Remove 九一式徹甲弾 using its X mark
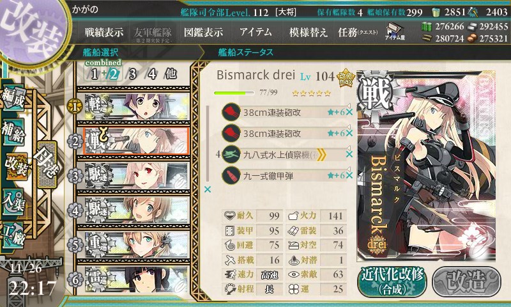 [x=349, y=175]
